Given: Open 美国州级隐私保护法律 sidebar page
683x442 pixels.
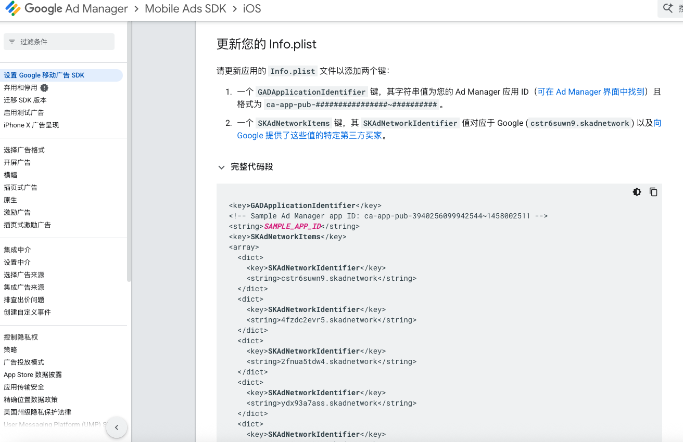Looking at the screenshot, I should click(37, 412).
